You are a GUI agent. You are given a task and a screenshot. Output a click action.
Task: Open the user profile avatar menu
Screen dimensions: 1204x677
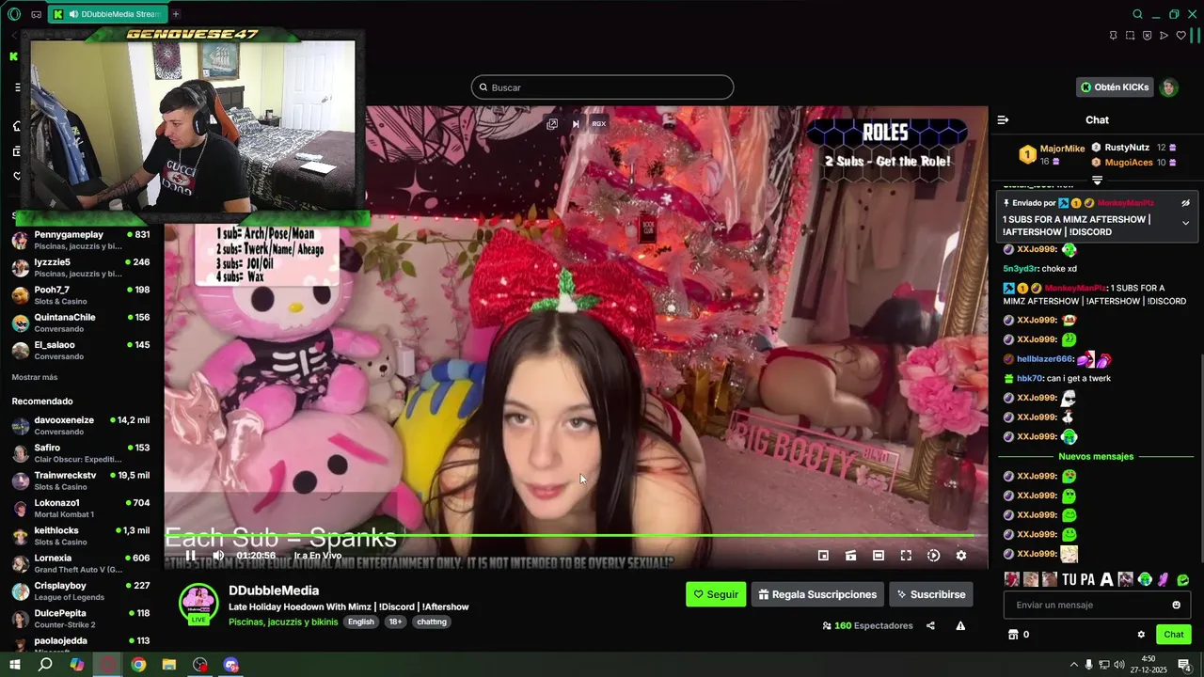(x=1169, y=87)
